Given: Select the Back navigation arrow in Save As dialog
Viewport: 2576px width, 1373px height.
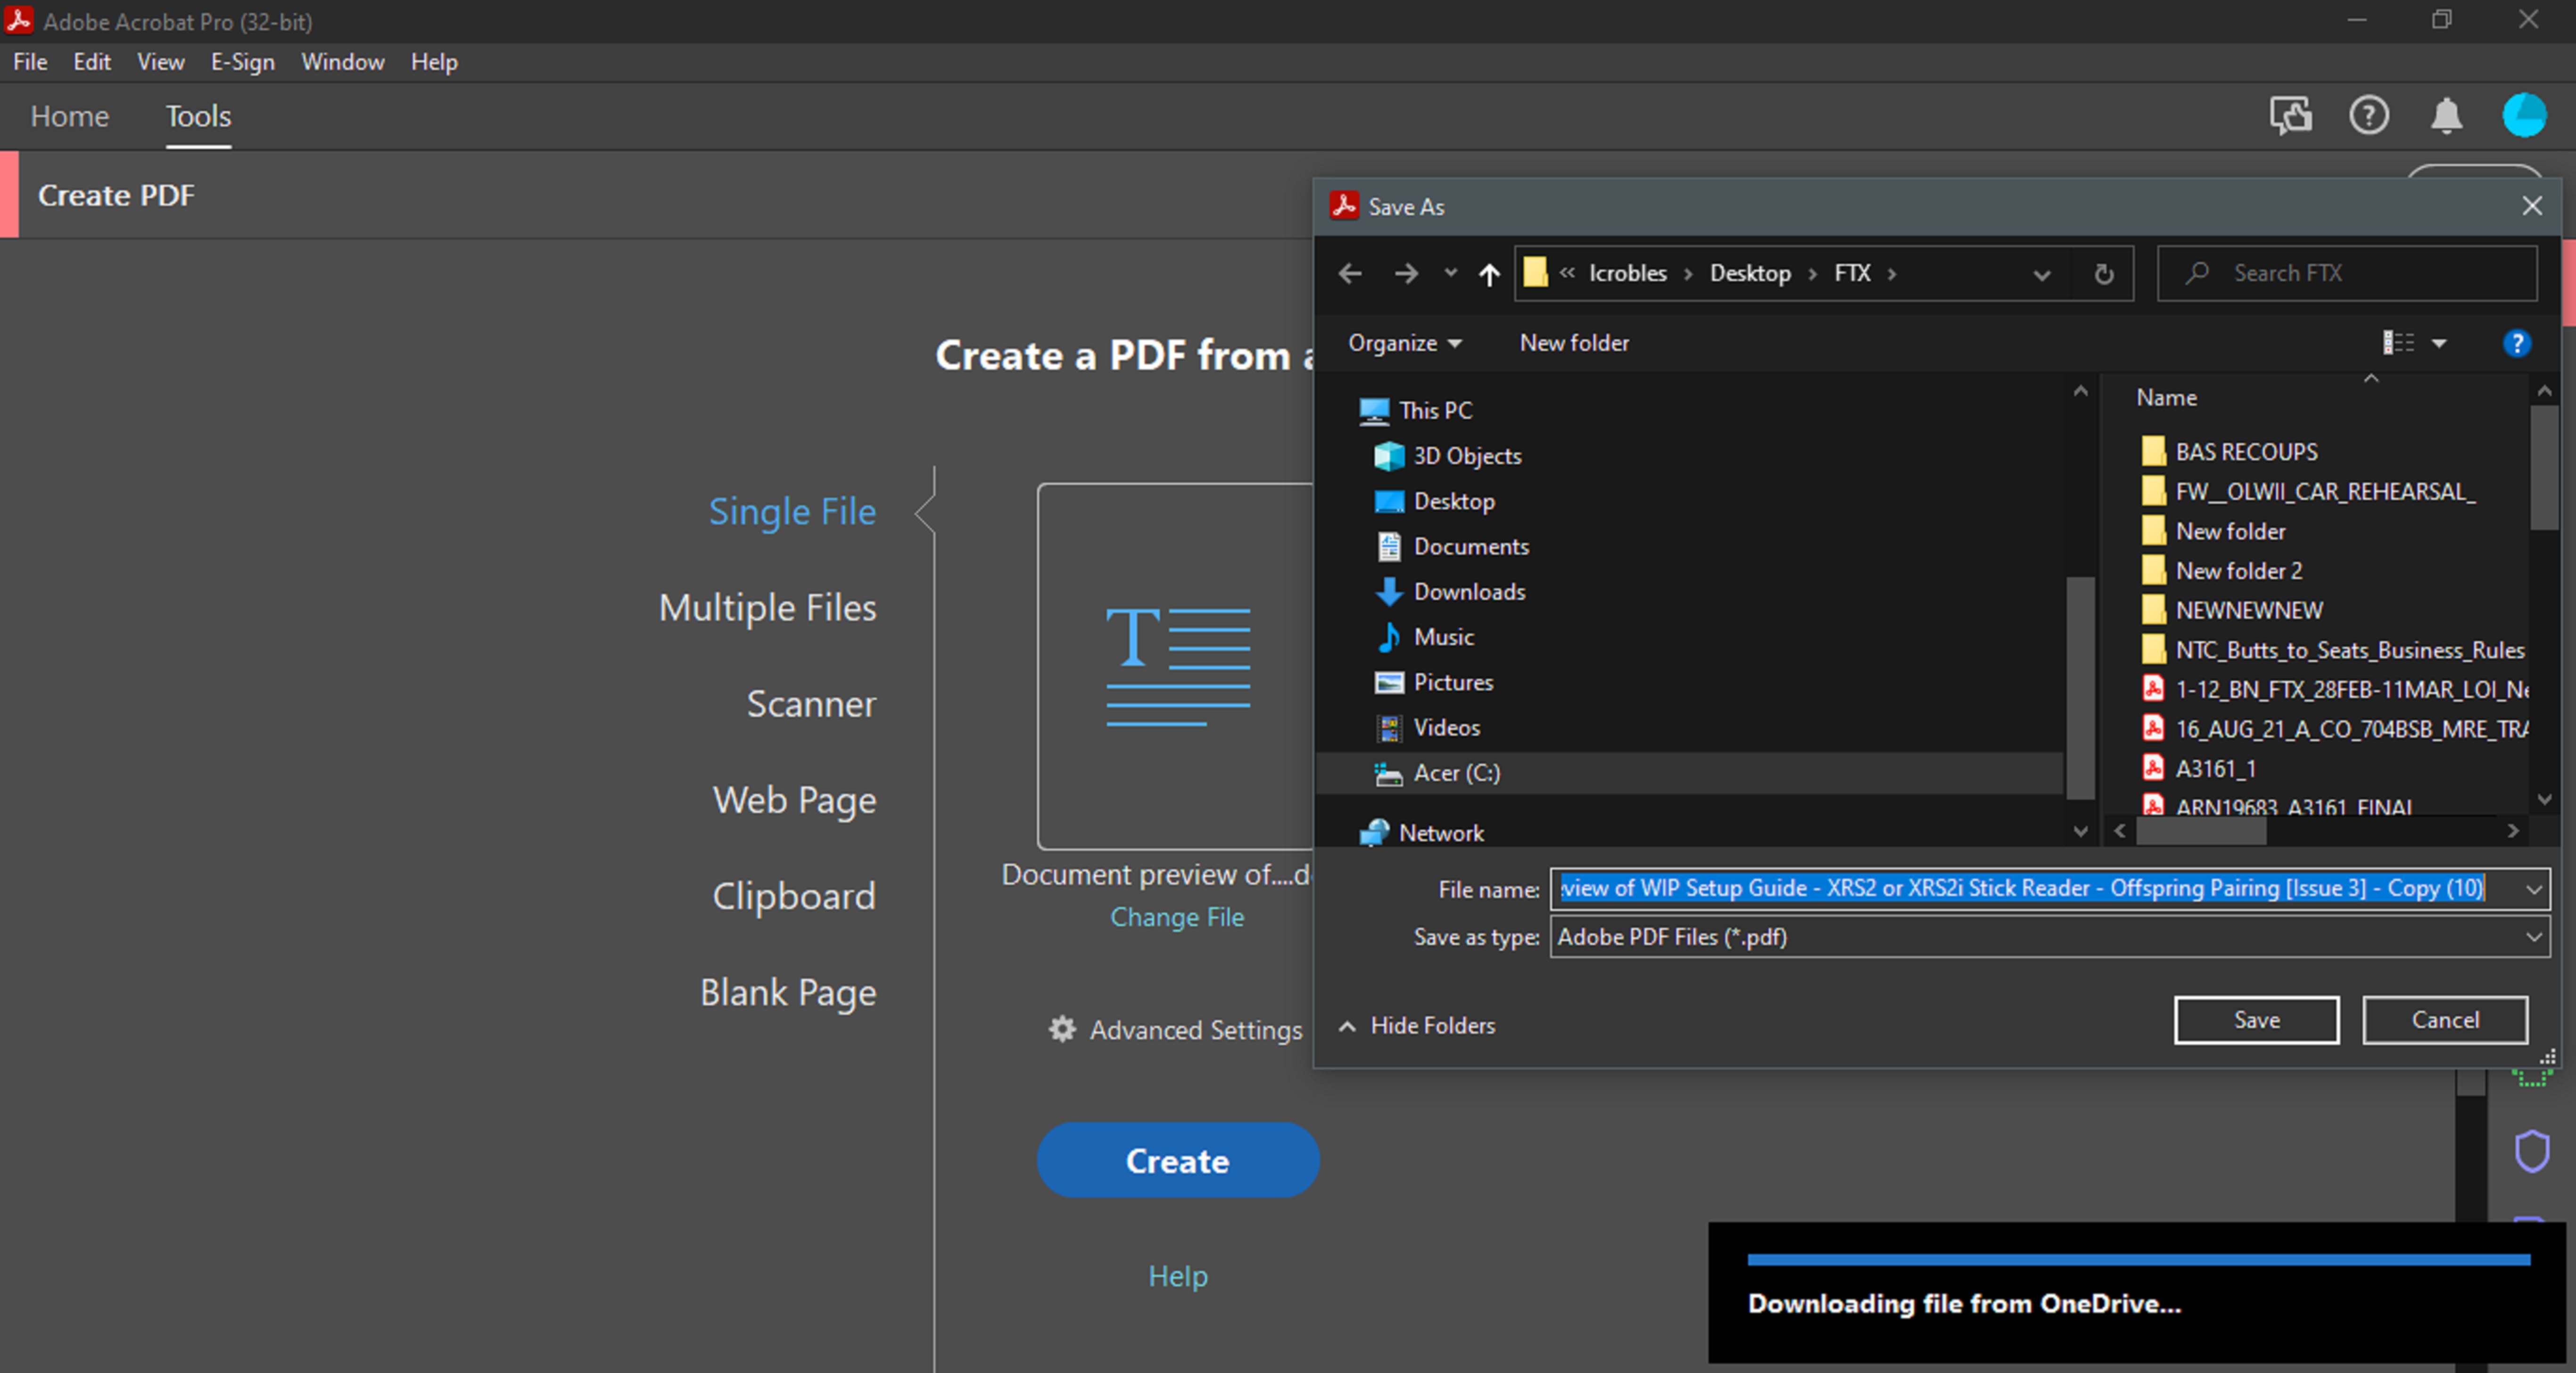Looking at the screenshot, I should click(x=1350, y=273).
